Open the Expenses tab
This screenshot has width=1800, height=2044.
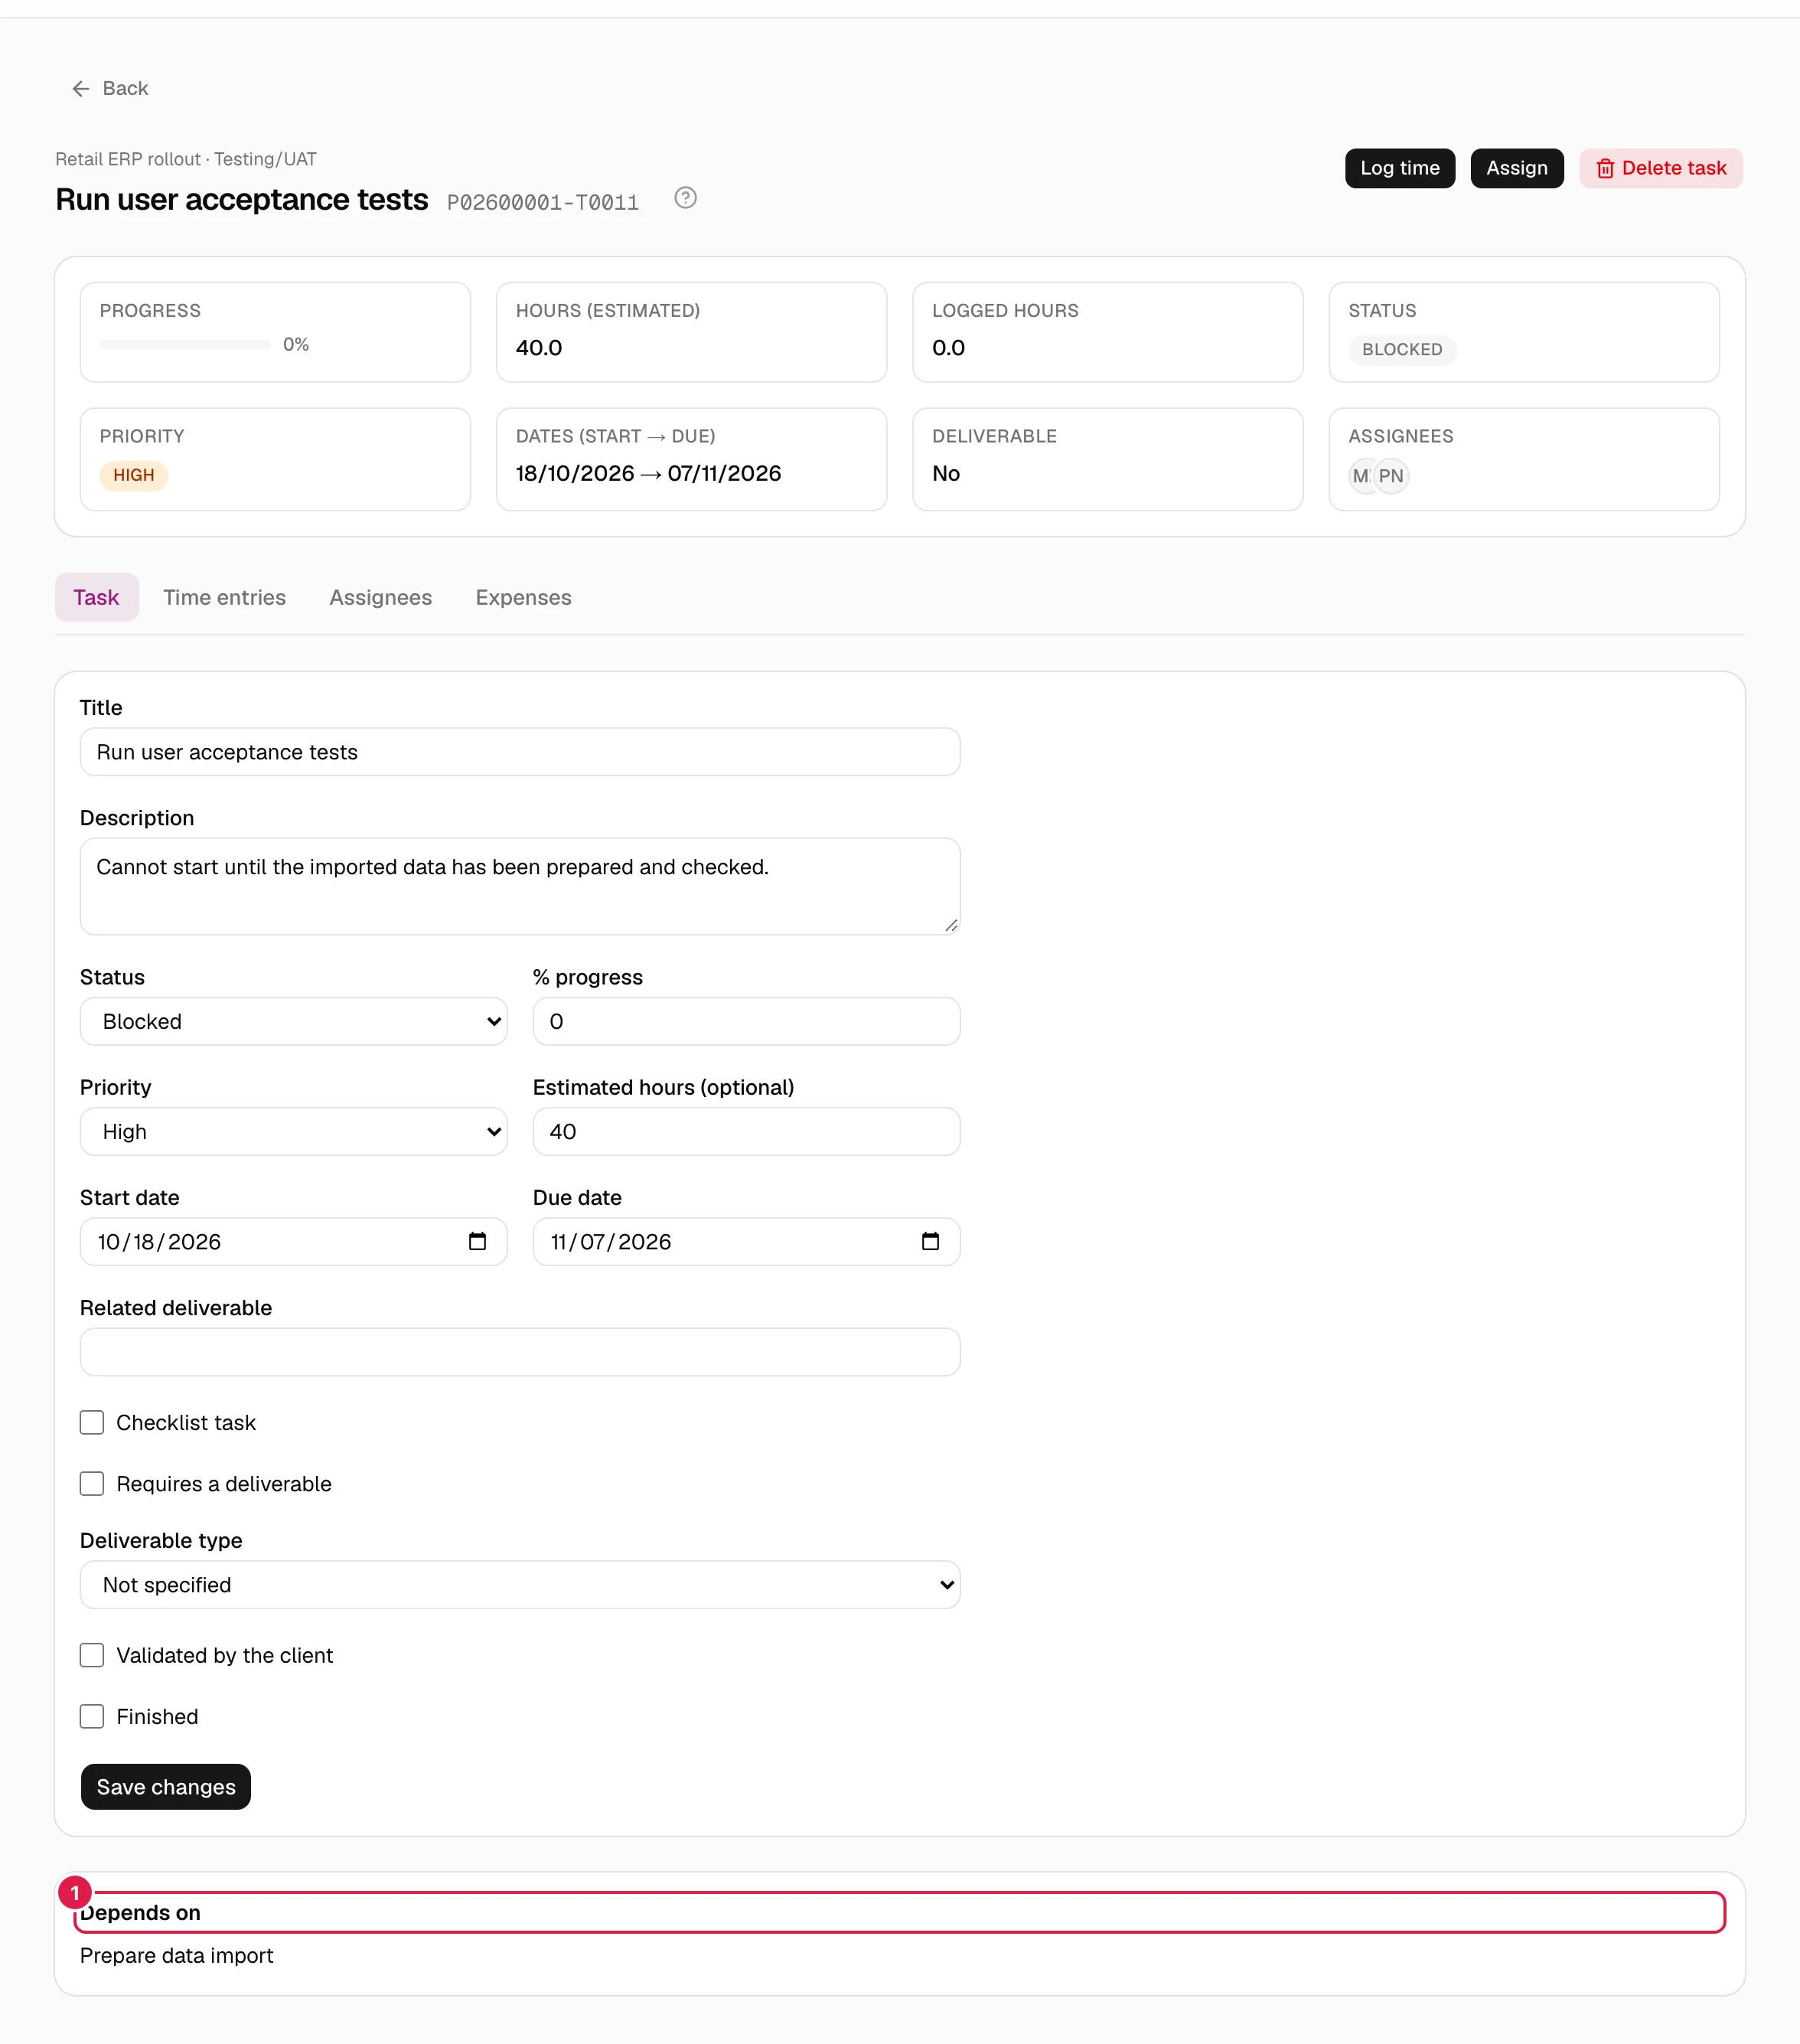tap(523, 597)
